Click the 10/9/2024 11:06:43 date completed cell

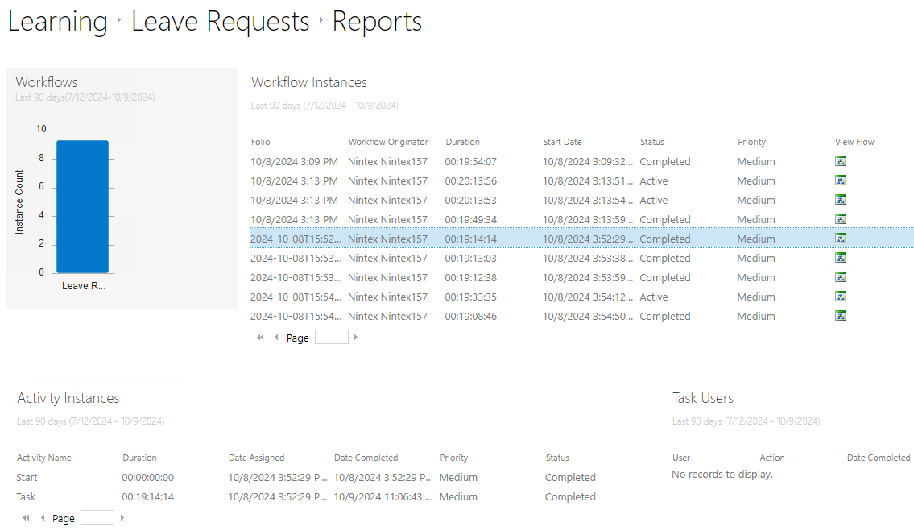(x=383, y=496)
